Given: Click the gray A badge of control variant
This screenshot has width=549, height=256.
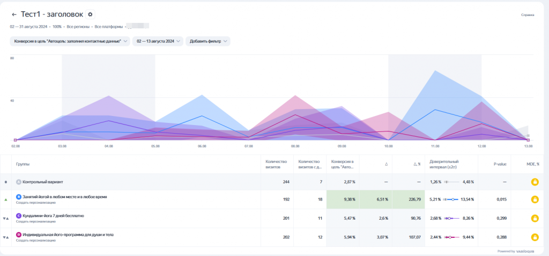Looking at the screenshot, I should [x=19, y=182].
